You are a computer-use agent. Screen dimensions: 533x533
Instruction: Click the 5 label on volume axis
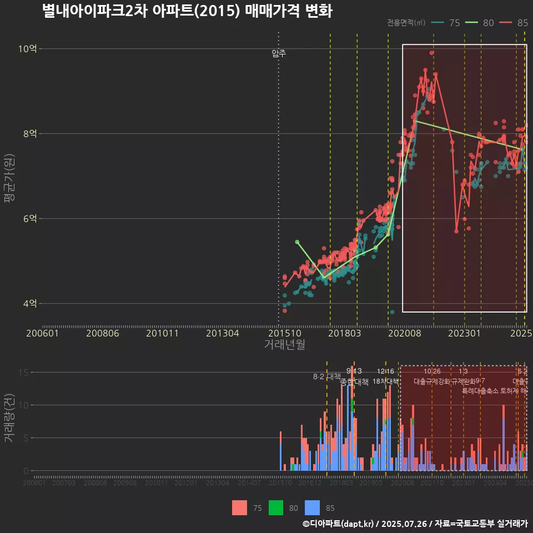pos(26,438)
